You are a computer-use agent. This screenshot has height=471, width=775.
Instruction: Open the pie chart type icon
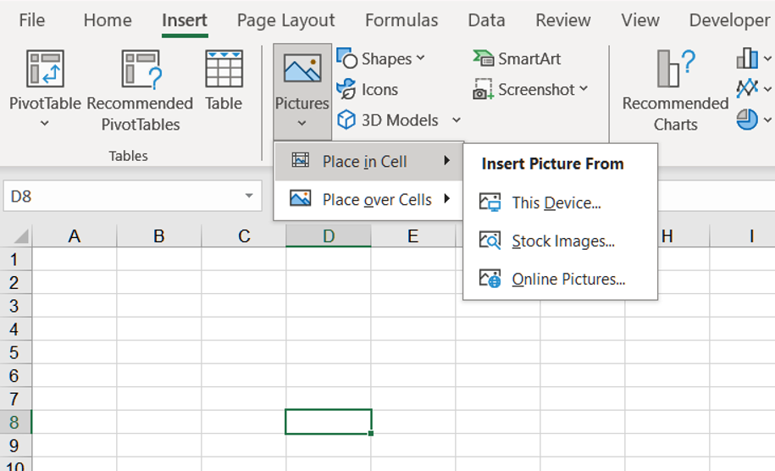tap(747, 119)
